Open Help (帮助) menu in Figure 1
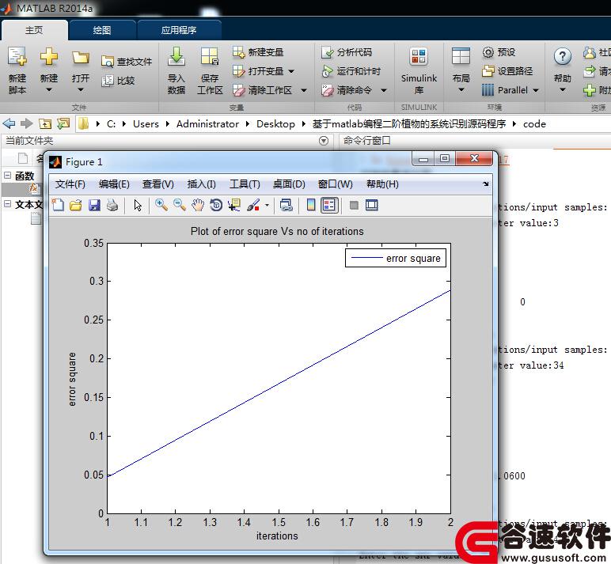The image size is (611, 564). (x=382, y=184)
